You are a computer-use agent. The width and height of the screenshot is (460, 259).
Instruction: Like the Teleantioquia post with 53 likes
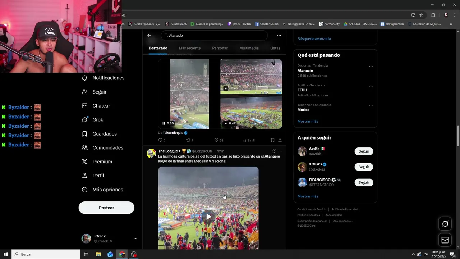tap(218, 140)
